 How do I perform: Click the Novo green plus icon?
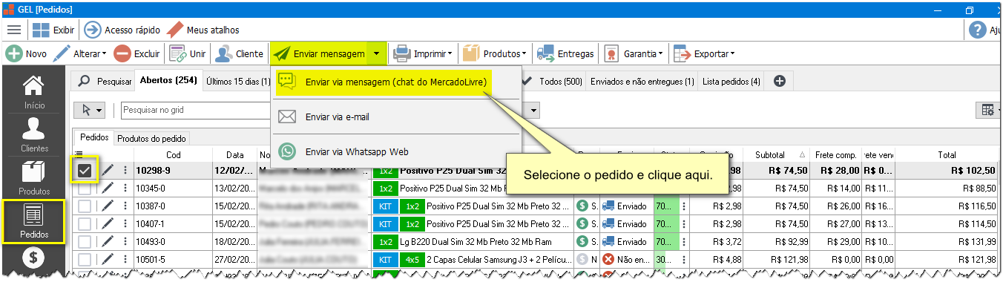tap(13, 53)
